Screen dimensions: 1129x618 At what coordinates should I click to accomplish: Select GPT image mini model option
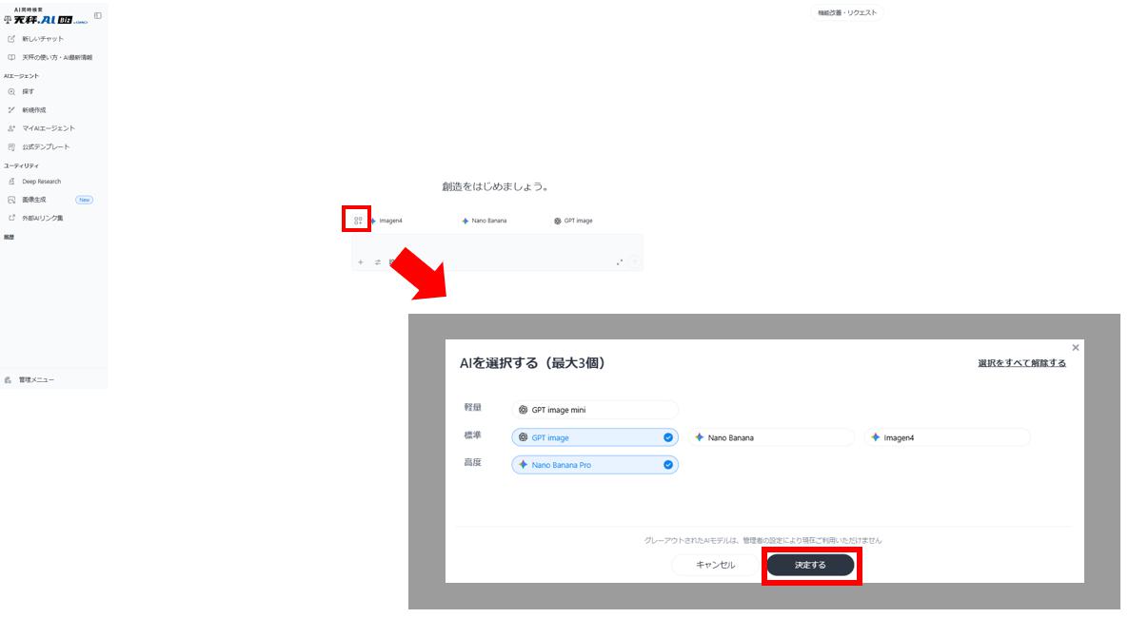pos(594,410)
